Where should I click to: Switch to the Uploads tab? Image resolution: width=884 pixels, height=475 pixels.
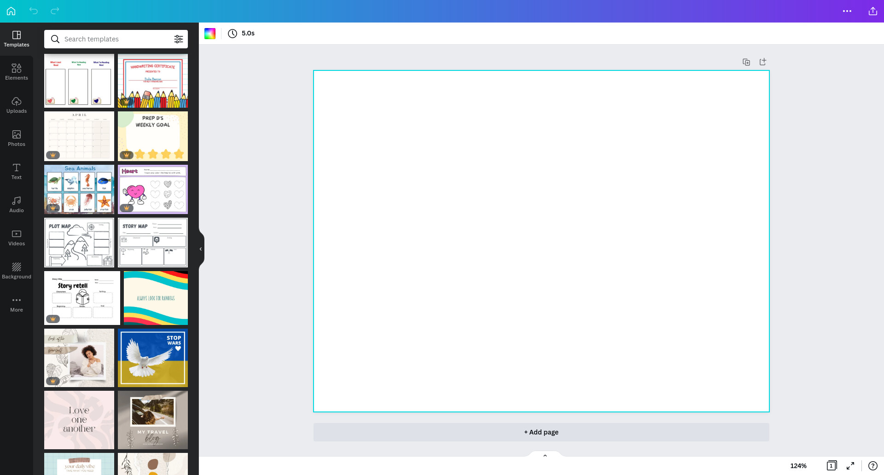pos(17,105)
